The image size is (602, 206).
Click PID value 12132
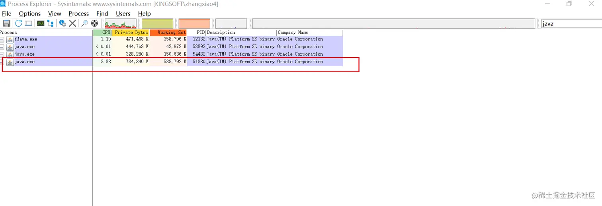click(x=199, y=39)
